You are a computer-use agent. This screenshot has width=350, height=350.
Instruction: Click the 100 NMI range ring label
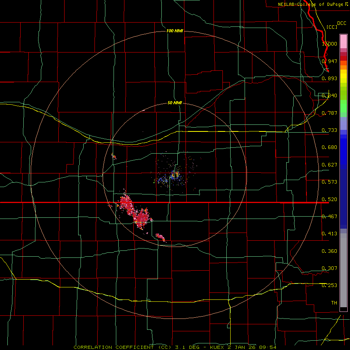(x=175, y=31)
